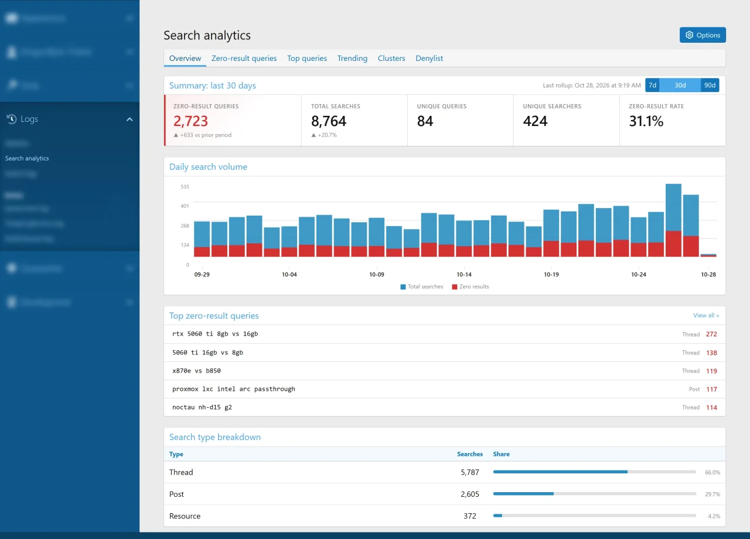This screenshot has width=750, height=539.
Task: Click the Resource share progress bar
Action: pyautogui.click(x=595, y=516)
